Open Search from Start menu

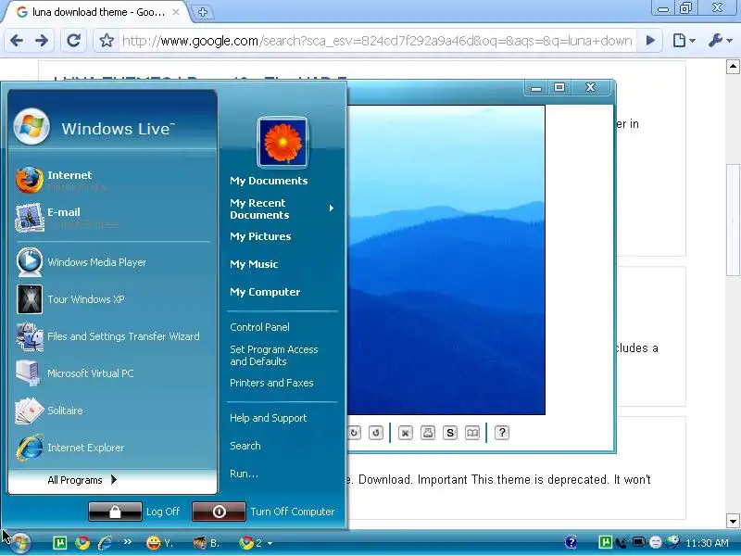click(x=245, y=446)
